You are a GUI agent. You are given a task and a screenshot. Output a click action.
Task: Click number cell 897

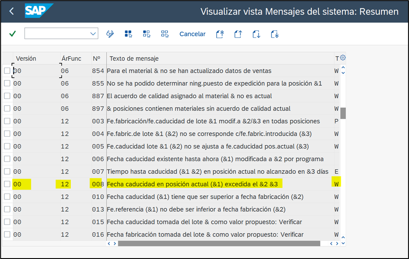[x=98, y=108]
